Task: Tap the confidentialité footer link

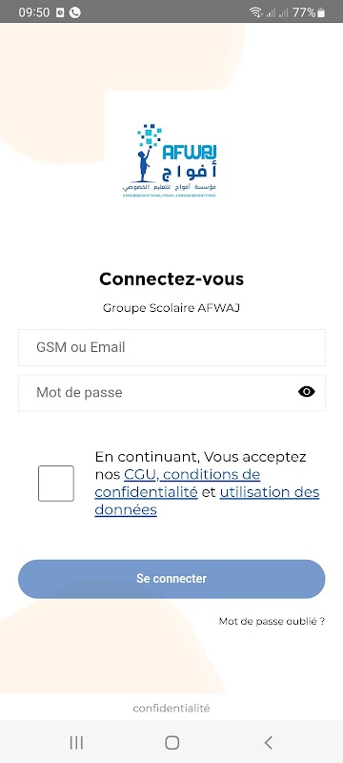Action: (171, 709)
